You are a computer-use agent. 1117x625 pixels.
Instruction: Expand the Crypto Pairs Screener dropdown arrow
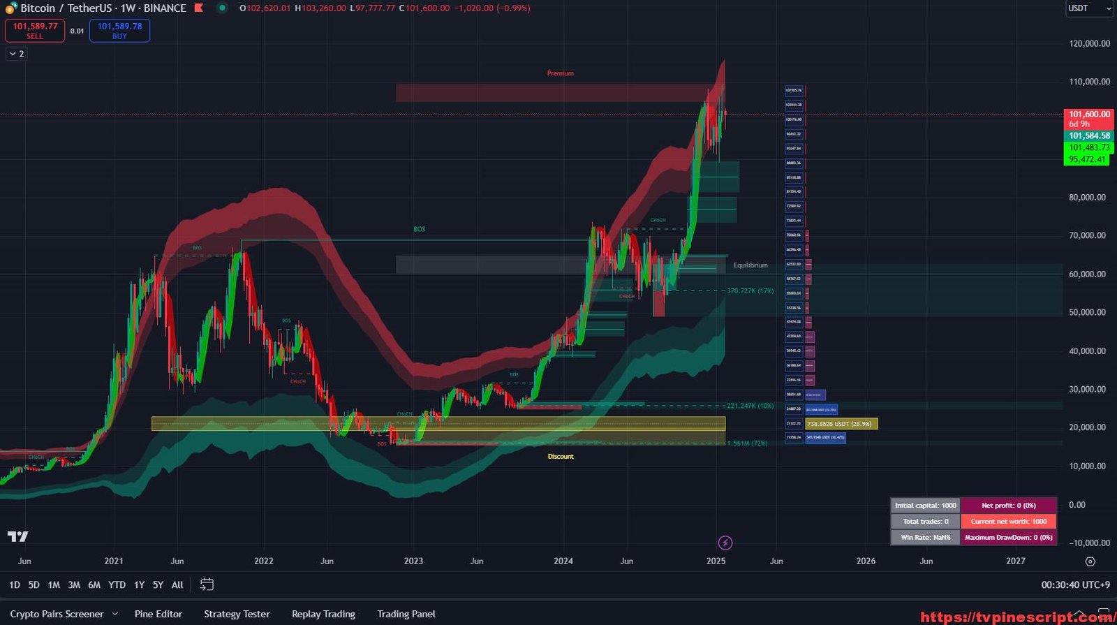115,615
